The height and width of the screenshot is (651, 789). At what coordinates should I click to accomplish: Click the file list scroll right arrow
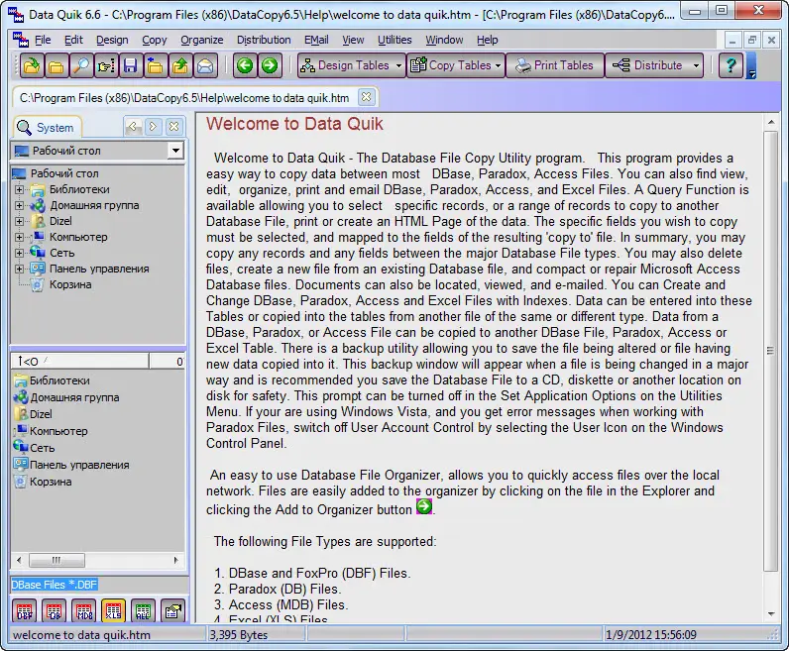175,560
